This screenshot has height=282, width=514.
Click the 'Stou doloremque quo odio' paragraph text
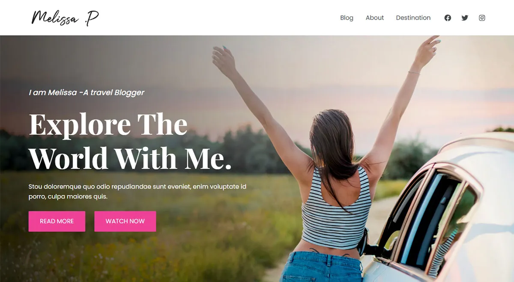[137, 192]
